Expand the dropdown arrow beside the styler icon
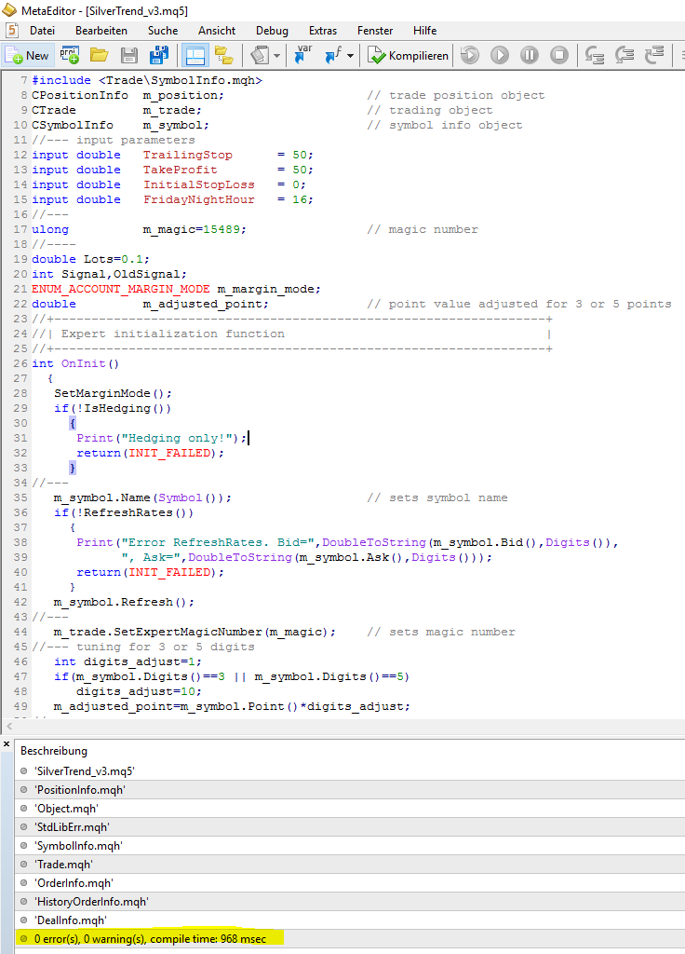 click(x=276, y=56)
